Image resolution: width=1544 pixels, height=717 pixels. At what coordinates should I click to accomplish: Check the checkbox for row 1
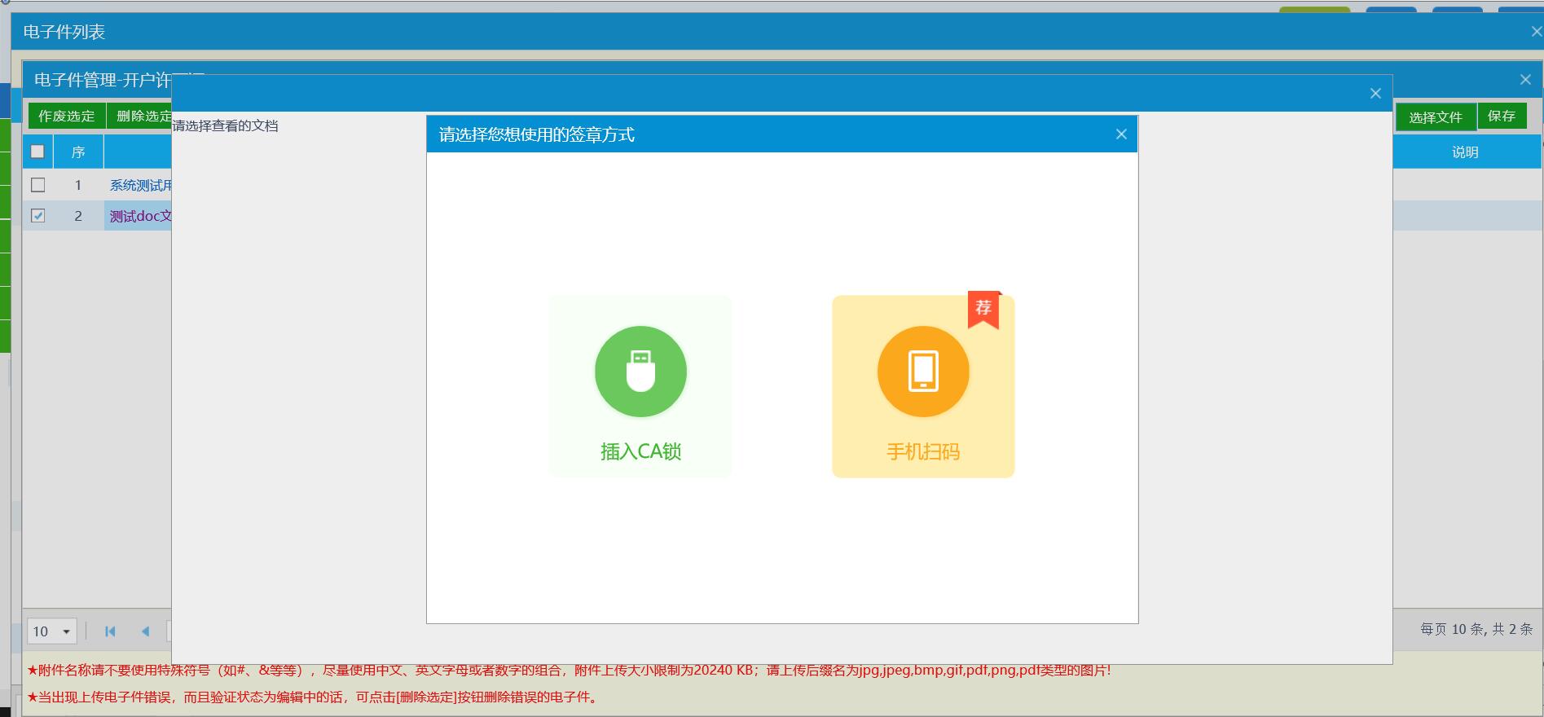(37, 185)
